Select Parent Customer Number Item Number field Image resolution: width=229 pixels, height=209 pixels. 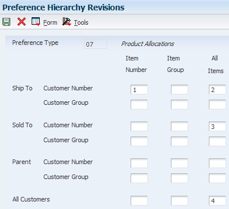(139, 163)
